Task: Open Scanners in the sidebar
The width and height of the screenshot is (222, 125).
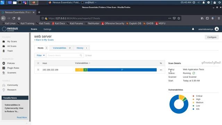Action: [11, 73]
